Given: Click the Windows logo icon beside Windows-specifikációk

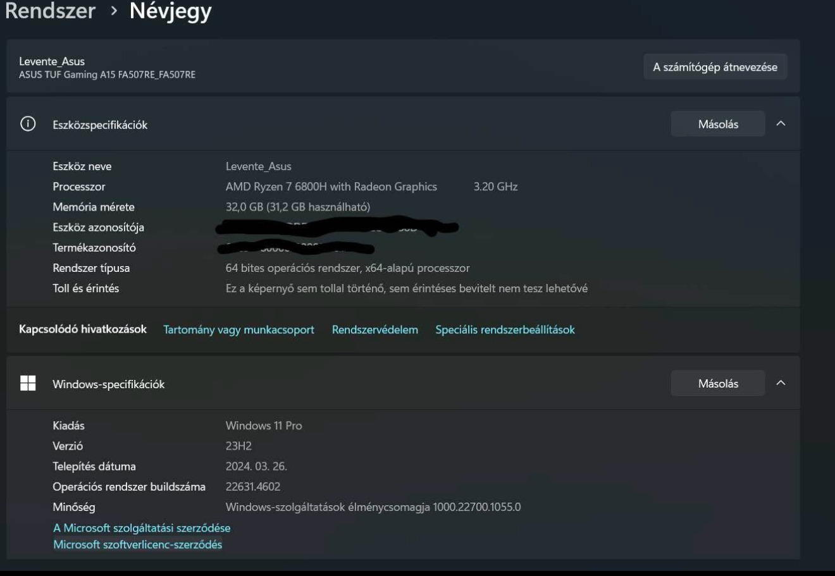Looking at the screenshot, I should (x=28, y=383).
